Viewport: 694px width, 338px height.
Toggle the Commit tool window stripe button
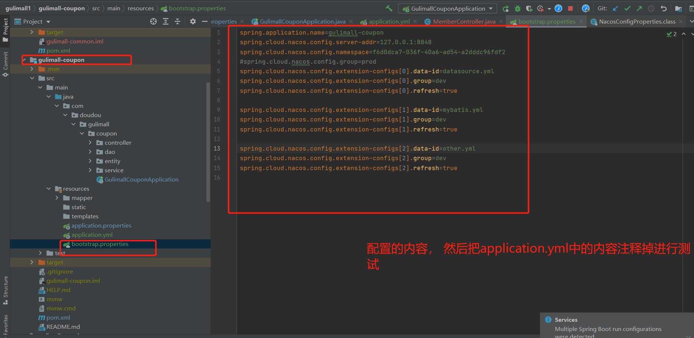[5, 64]
